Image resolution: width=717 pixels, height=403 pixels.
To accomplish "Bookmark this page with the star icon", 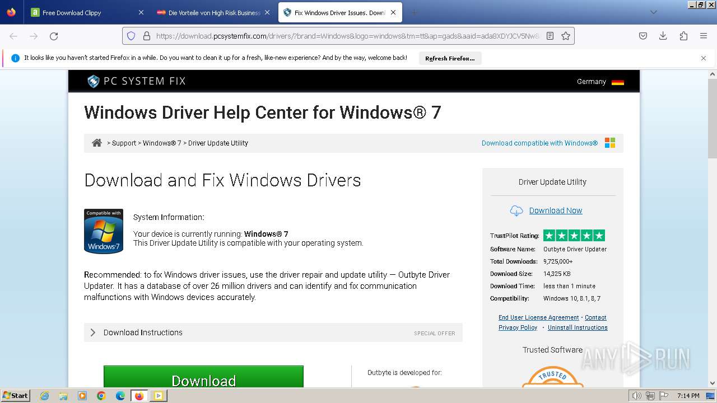I will 566,36.
